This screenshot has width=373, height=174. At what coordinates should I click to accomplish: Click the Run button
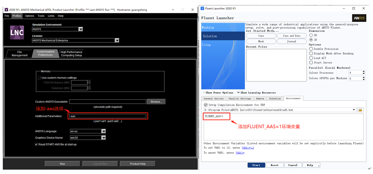click(63, 164)
